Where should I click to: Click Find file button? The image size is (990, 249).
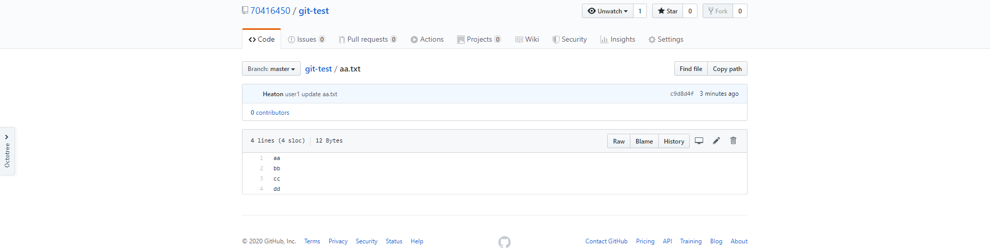pos(691,69)
